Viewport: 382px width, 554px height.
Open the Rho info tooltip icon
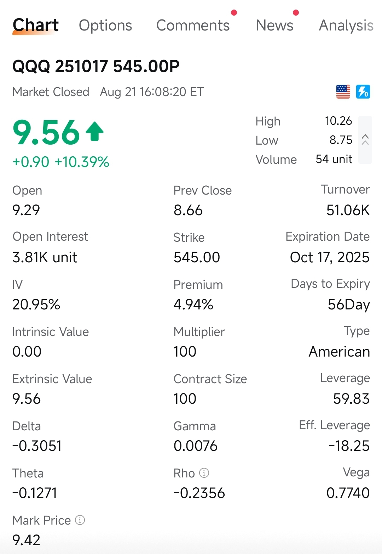tap(204, 473)
